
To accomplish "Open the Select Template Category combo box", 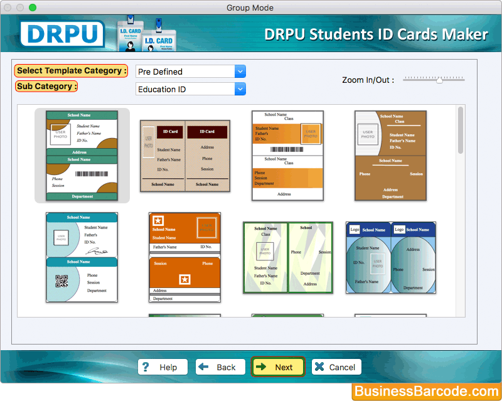I will pos(188,72).
